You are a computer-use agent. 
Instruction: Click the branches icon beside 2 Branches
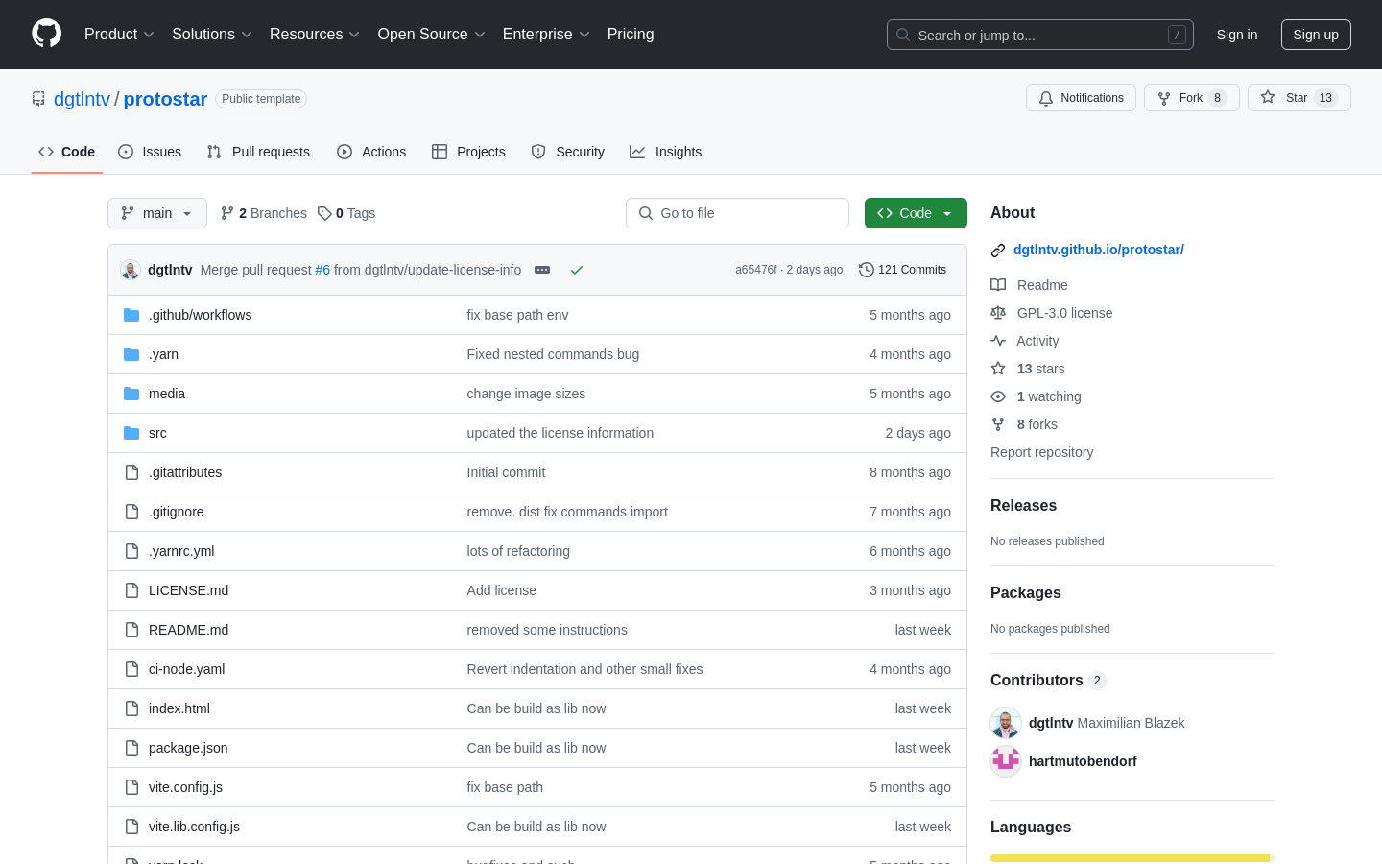coord(227,213)
